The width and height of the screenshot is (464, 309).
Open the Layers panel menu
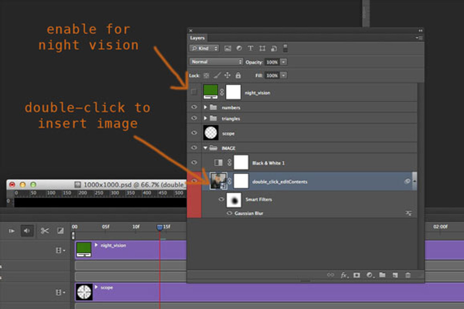click(x=419, y=37)
